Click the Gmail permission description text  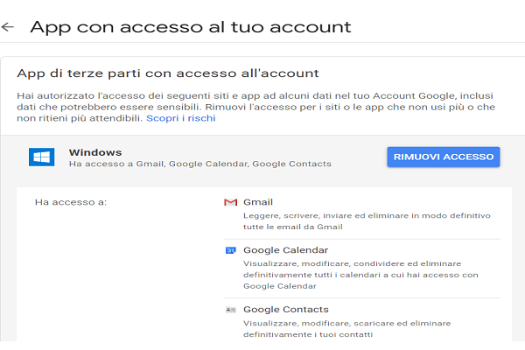tap(355, 220)
